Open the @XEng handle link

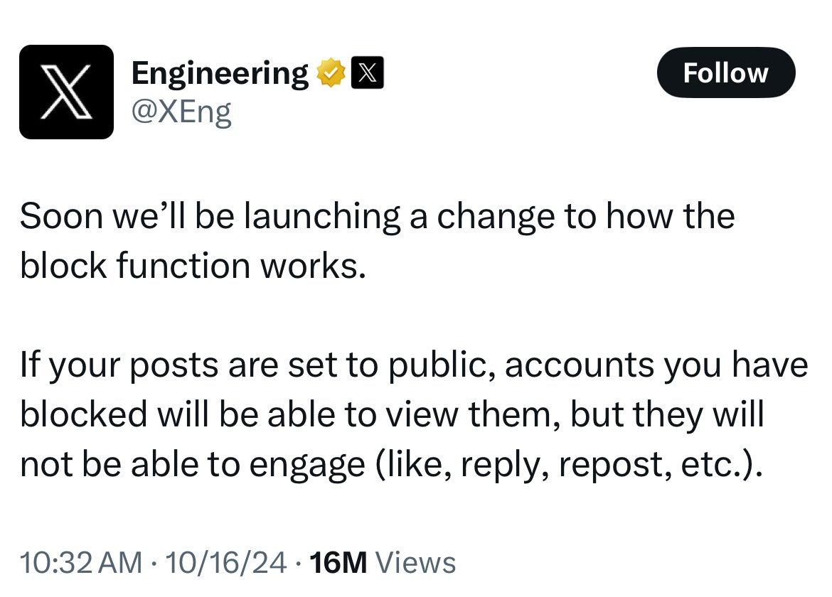click(x=181, y=112)
